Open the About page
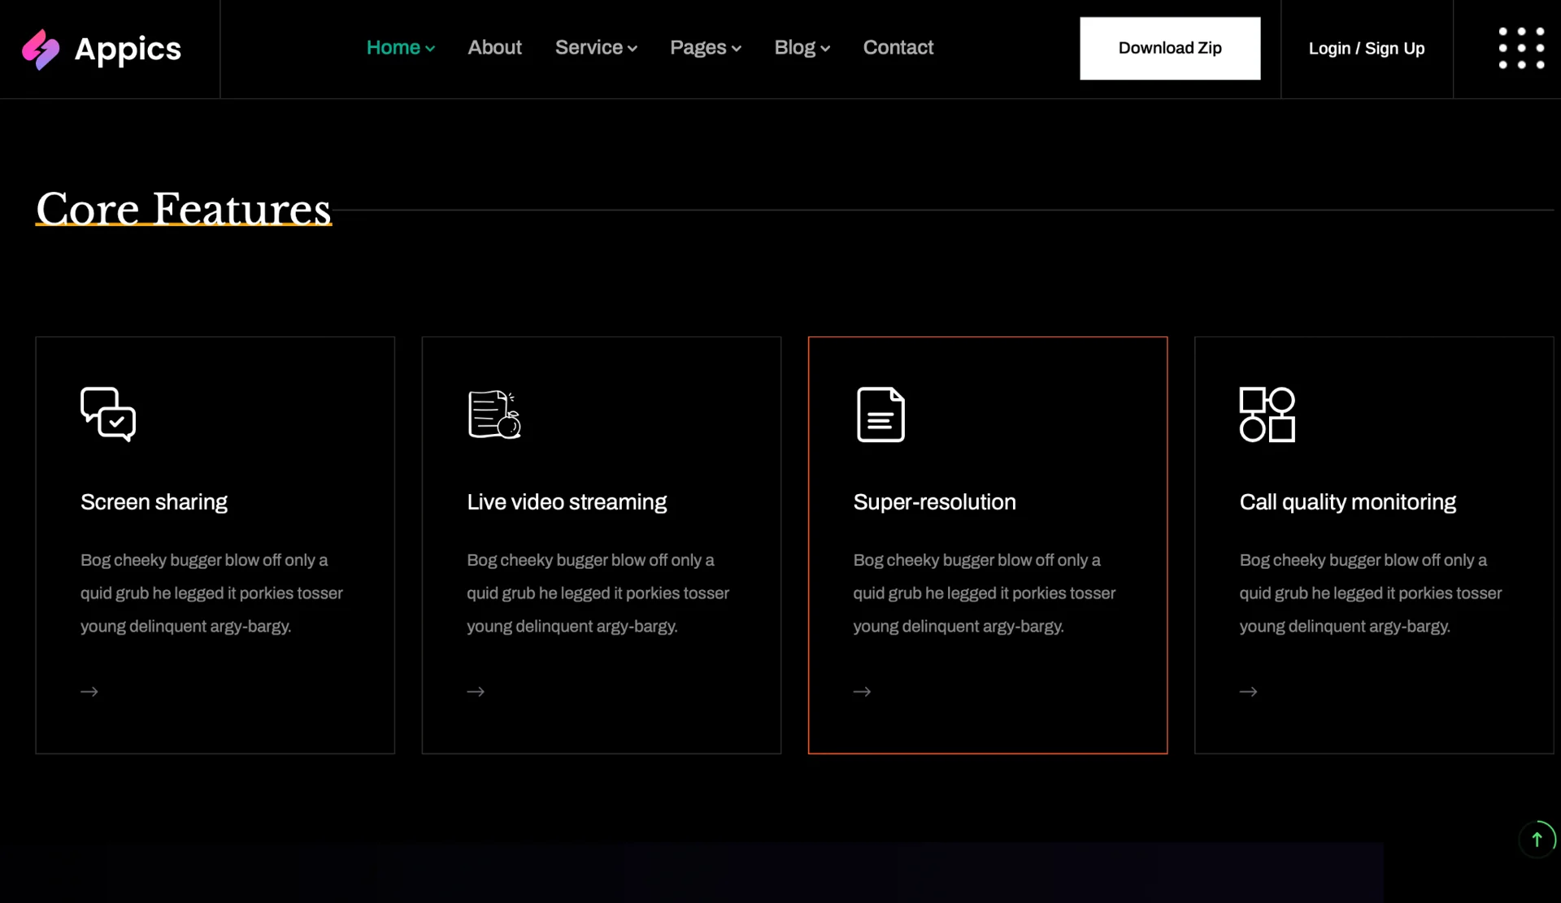 pos(494,48)
